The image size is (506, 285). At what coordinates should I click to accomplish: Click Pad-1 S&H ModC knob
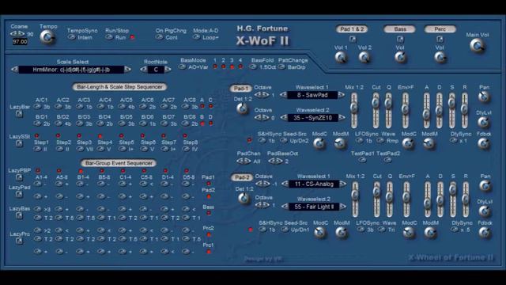(x=319, y=143)
